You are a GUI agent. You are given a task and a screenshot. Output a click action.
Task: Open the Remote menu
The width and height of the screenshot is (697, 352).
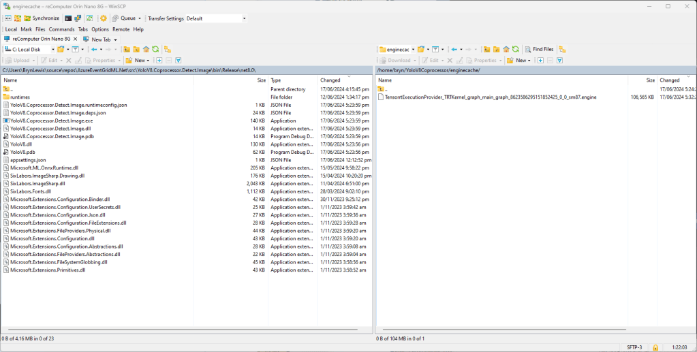click(x=121, y=29)
